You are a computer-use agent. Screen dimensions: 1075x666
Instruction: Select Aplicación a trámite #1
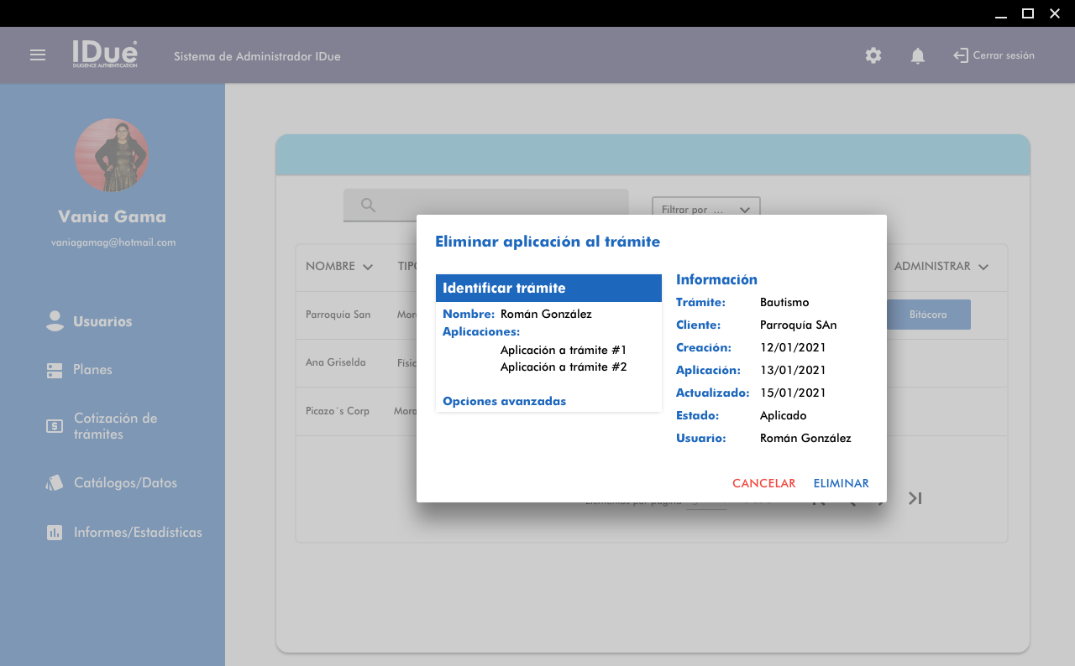[x=563, y=350]
